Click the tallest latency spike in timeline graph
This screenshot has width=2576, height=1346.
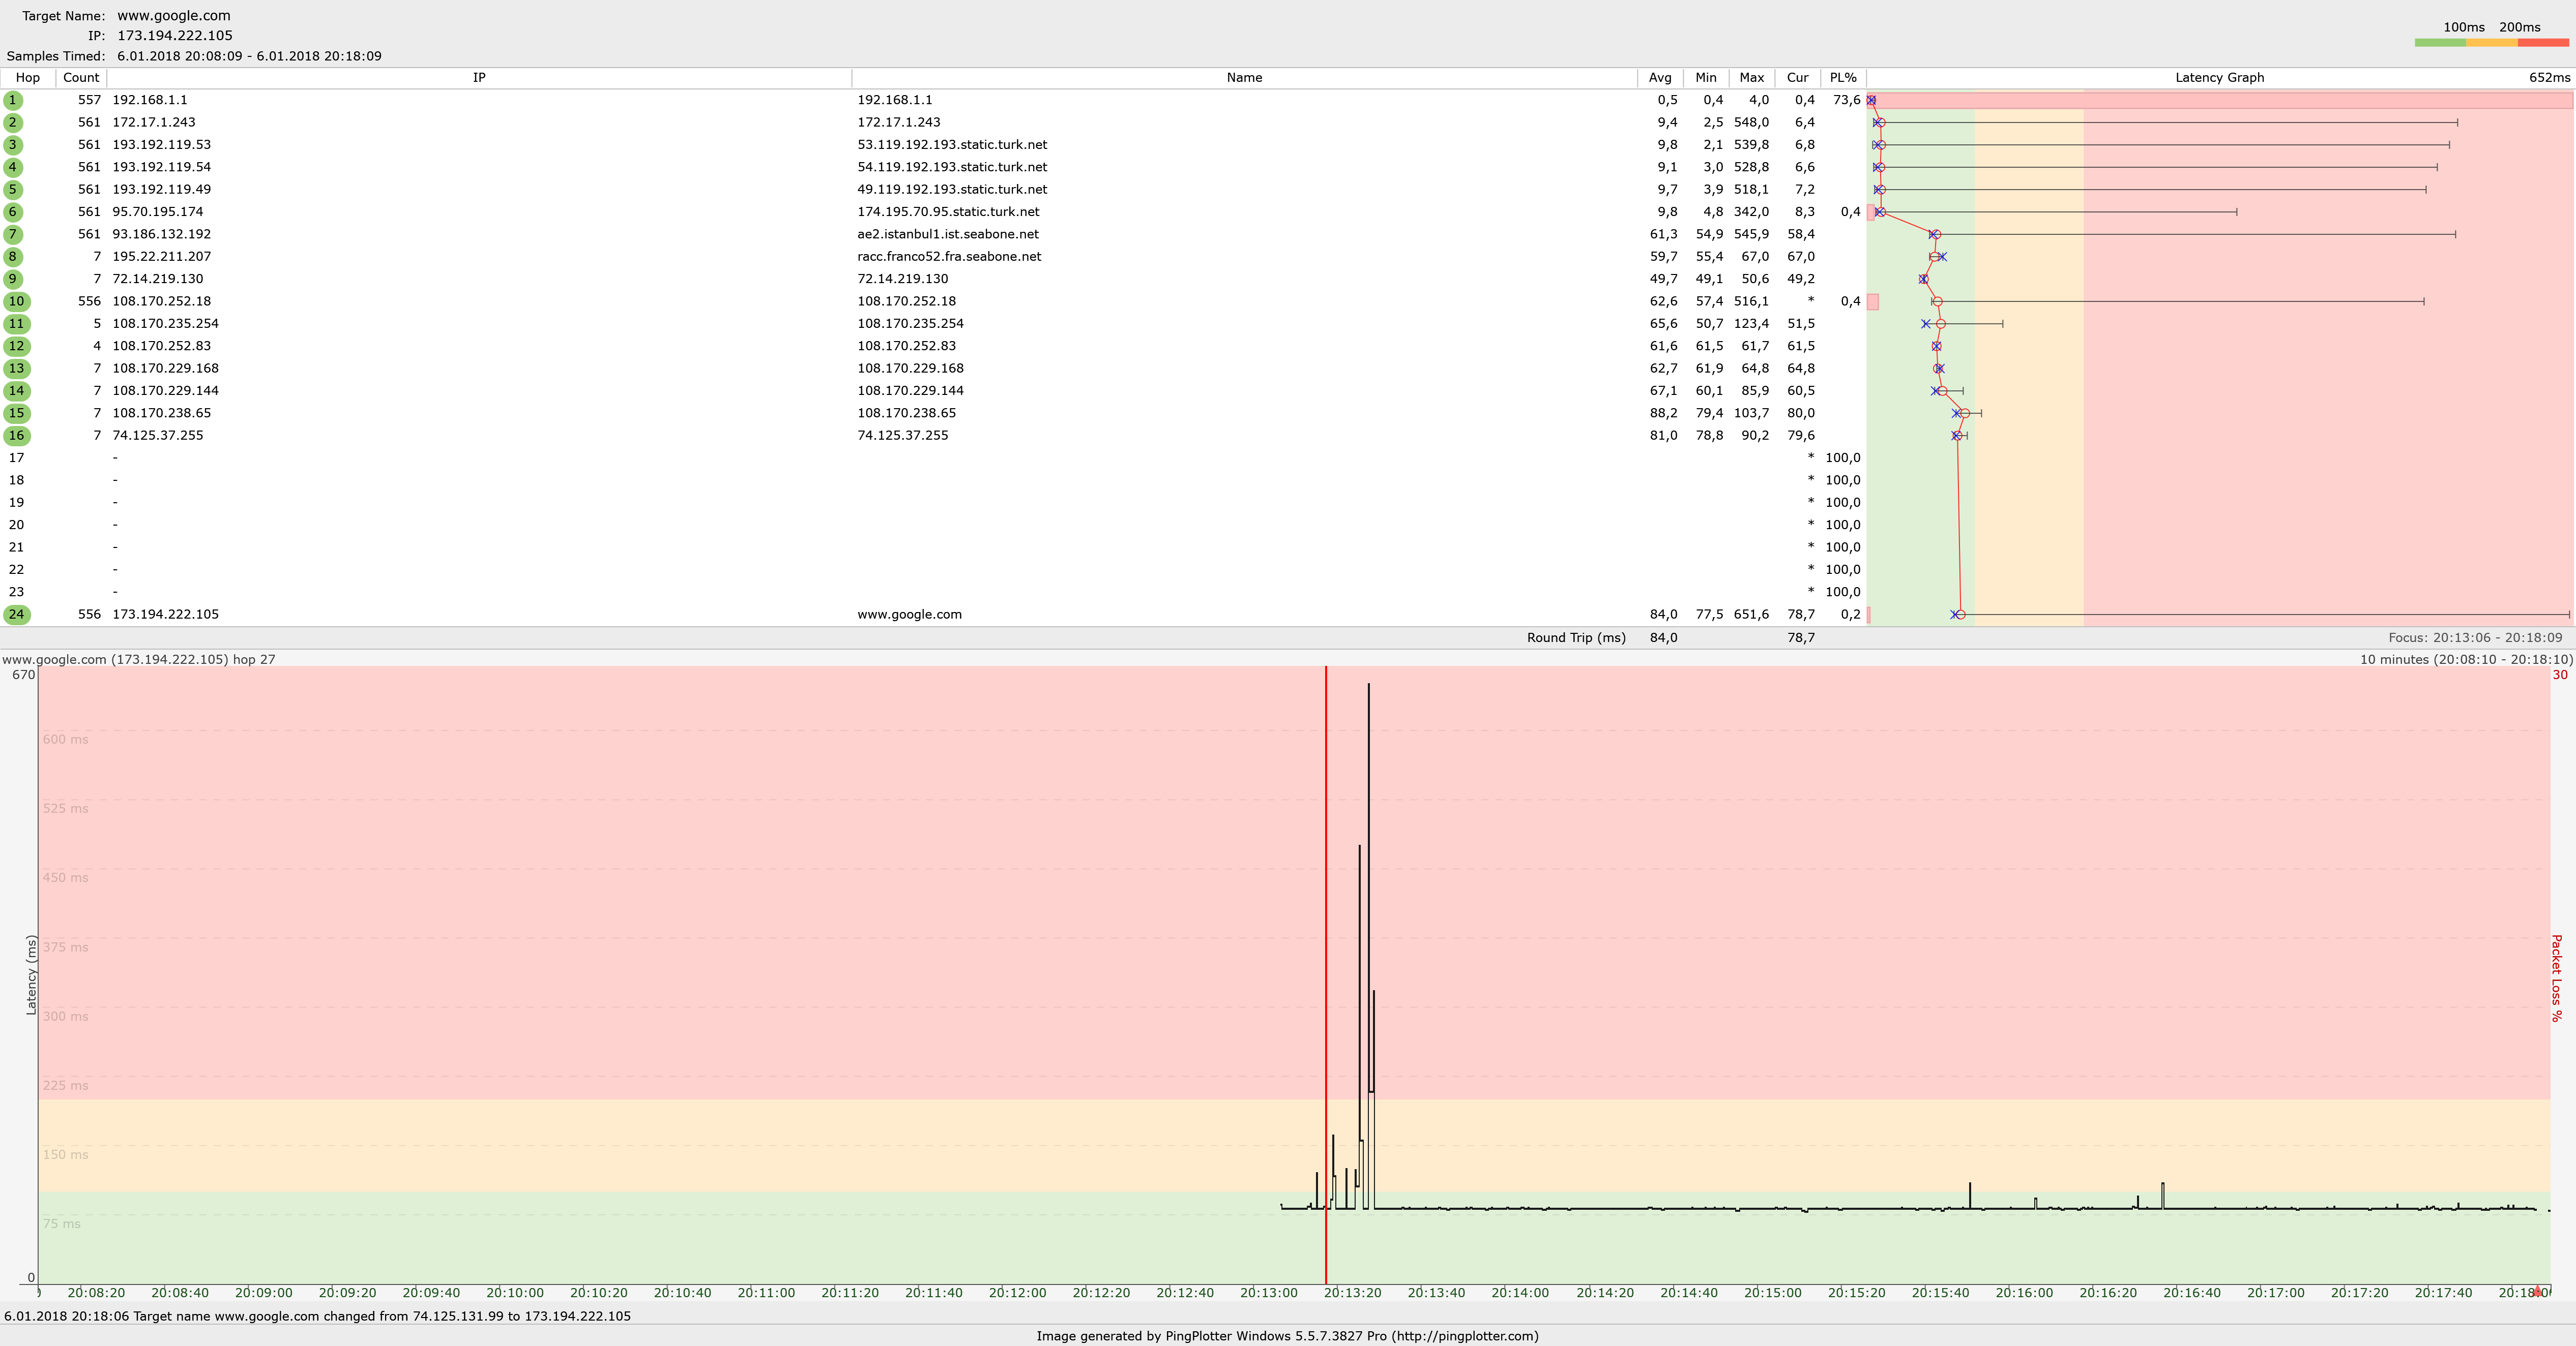point(1368,749)
